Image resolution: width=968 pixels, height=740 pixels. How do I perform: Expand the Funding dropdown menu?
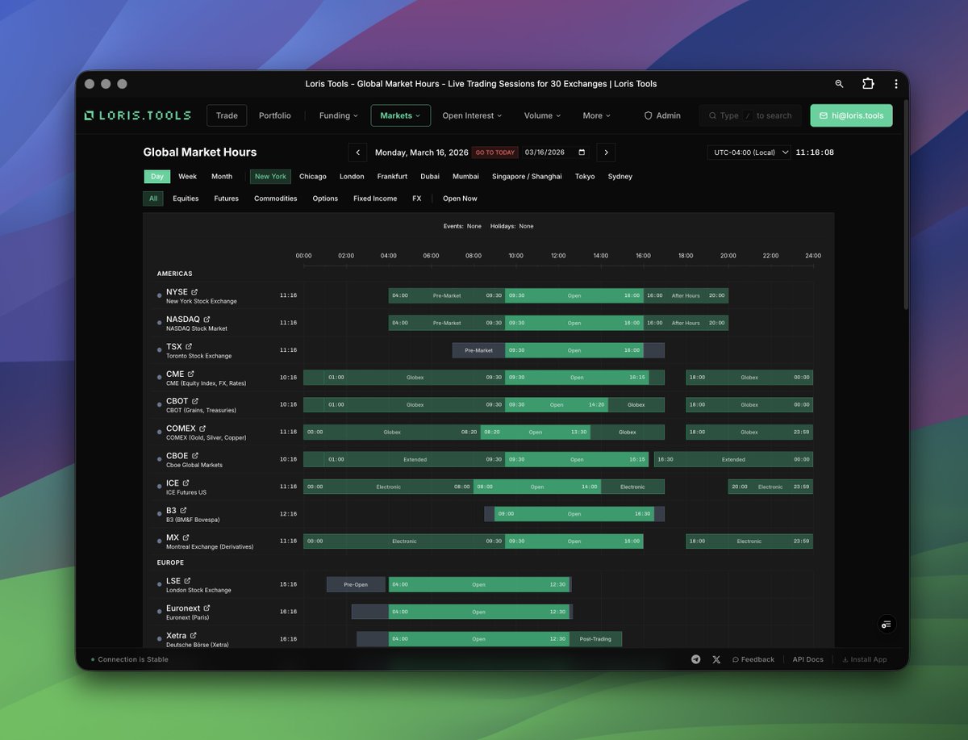(x=339, y=115)
